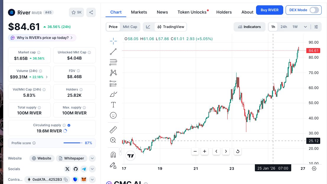Select the trend line drawing tool
Screen dimensions: 327x184
pyautogui.click(x=113, y=52)
